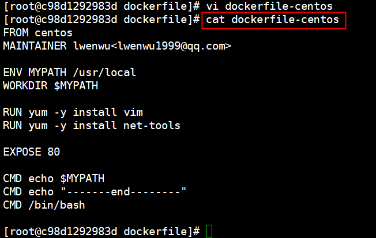Select the FROM centos line
Viewport: 376px width, 238px height.
click(x=37, y=33)
